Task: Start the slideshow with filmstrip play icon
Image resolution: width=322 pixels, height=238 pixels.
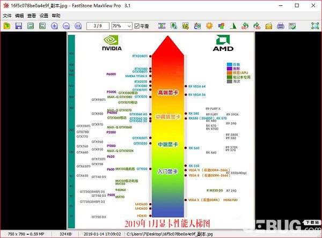Action: click(x=162, y=26)
